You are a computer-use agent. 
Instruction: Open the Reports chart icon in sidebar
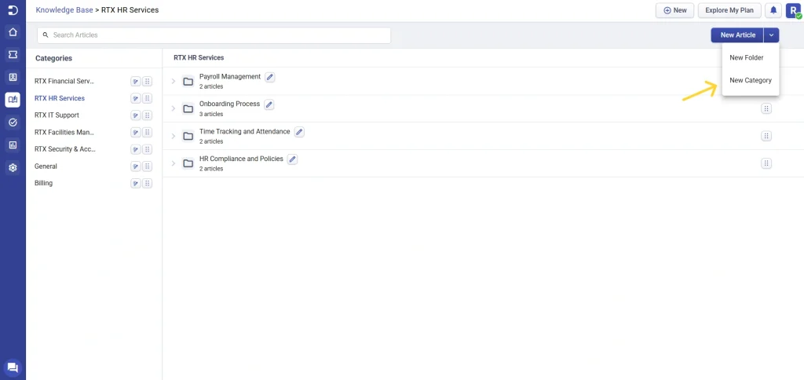(13, 145)
